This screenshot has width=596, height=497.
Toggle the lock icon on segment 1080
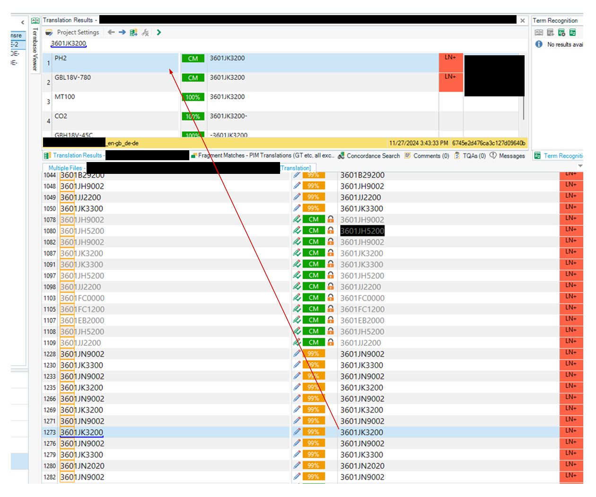(331, 231)
